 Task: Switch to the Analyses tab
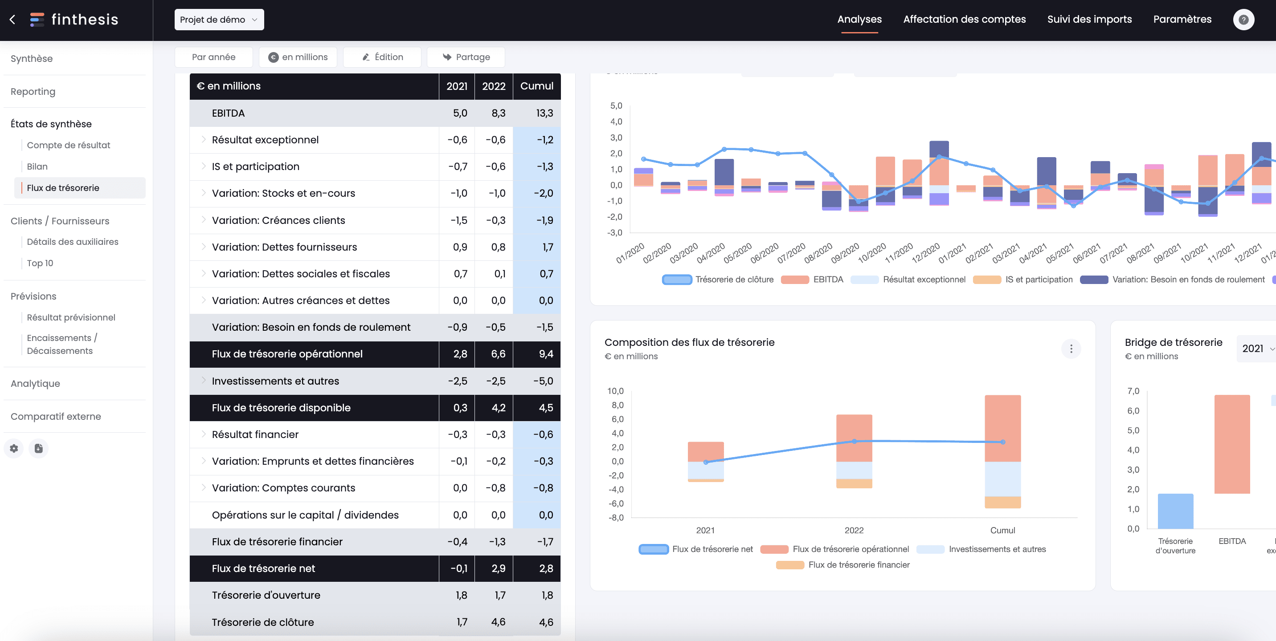(x=859, y=19)
